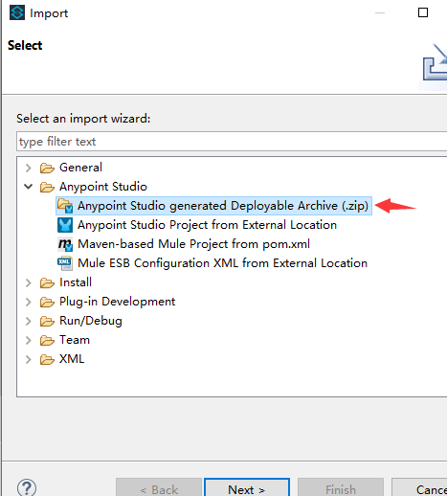Viewport: 447px width, 496px height.
Task: Click the Anypoint Studio app icon in title bar
Action: [x=17, y=13]
